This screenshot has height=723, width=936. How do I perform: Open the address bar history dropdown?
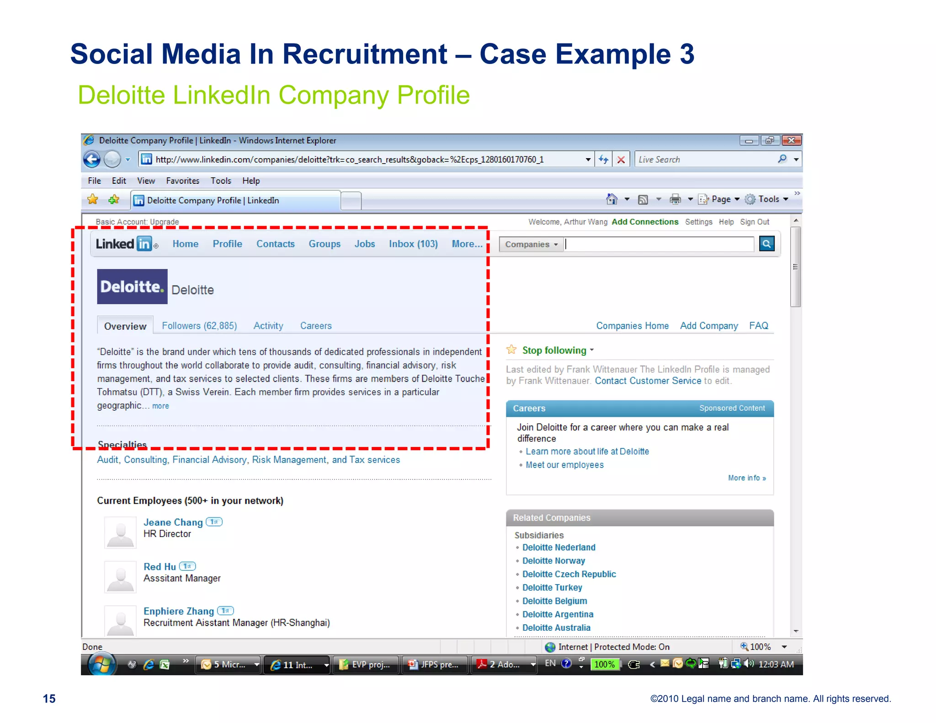[588, 159]
